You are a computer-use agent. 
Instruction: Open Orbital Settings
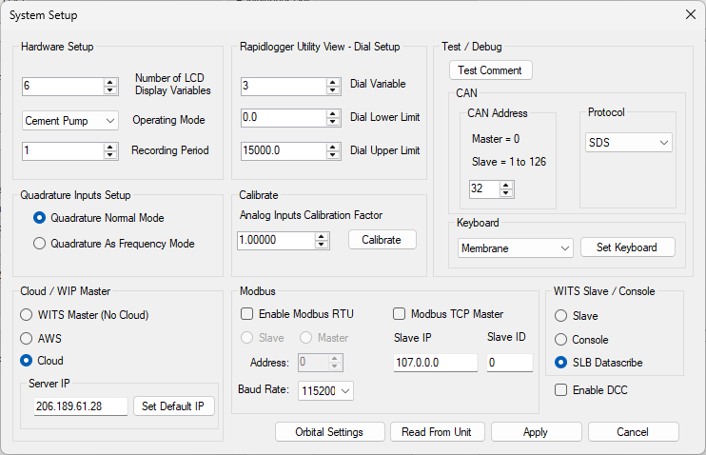point(329,432)
